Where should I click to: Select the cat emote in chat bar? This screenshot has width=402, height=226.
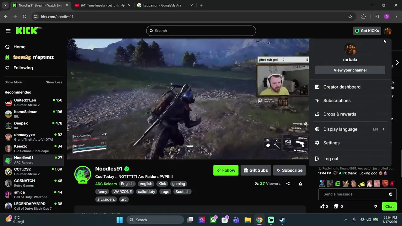coord(346,183)
